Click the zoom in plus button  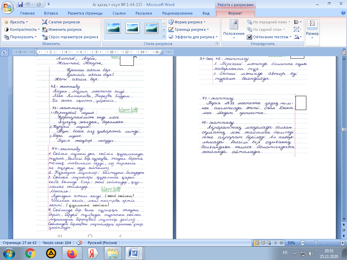[343, 243]
